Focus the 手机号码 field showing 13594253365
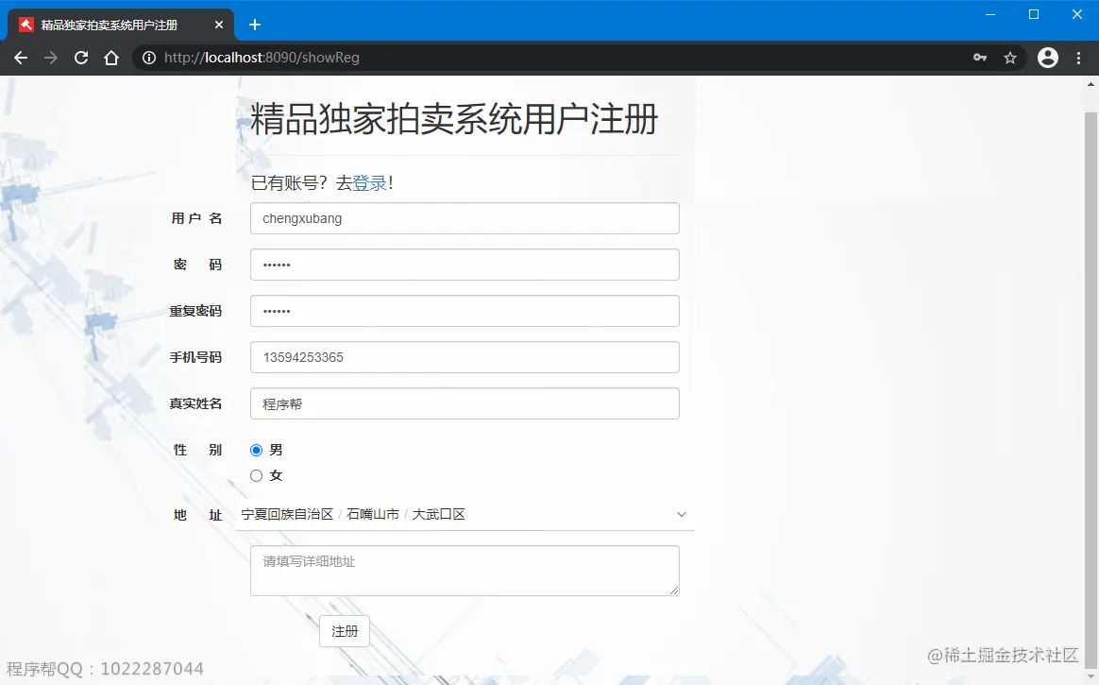The image size is (1099, 685). tap(465, 357)
